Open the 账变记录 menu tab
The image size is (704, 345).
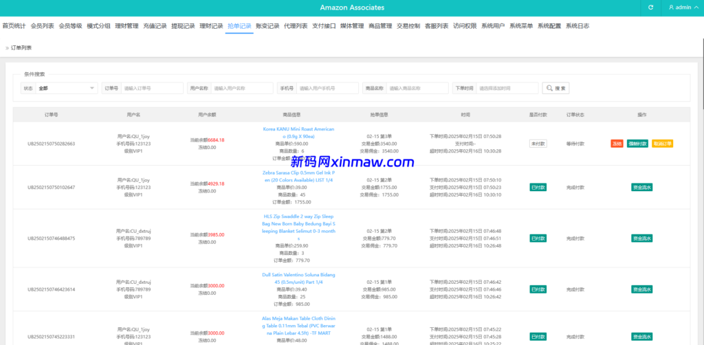click(267, 26)
